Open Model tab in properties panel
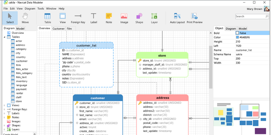This screenshot has width=271, height=135. 243,29
